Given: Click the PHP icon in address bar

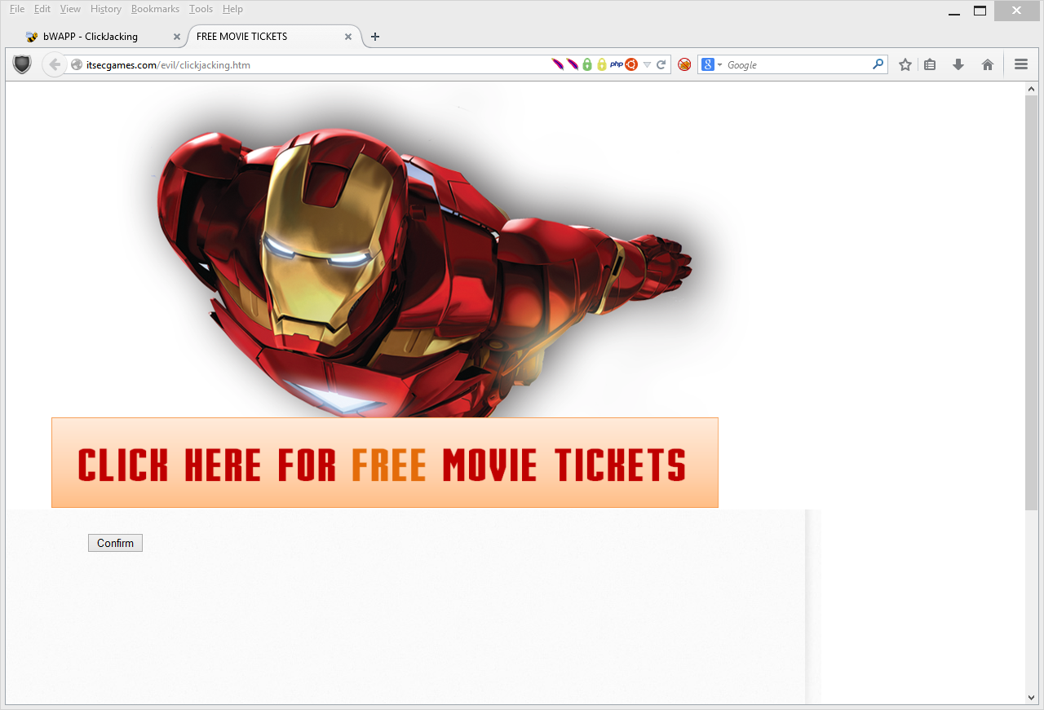Looking at the screenshot, I should [617, 64].
